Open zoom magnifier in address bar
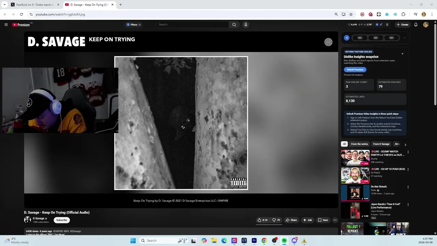Viewport: 437px width, 246px height. point(336,14)
